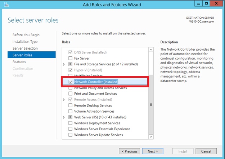Close the Add Roles and Features Wizard
The image size is (225, 159).
(216, 4)
